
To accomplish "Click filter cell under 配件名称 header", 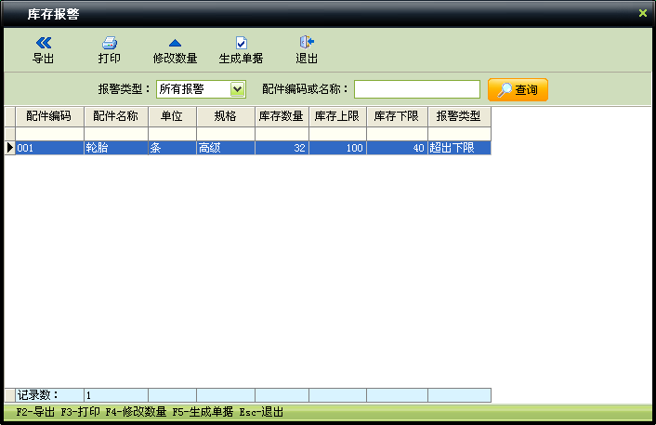I will (x=116, y=134).
